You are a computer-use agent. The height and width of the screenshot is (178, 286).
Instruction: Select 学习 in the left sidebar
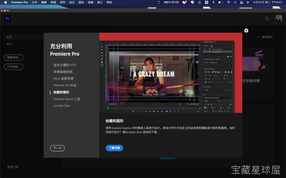point(9,44)
